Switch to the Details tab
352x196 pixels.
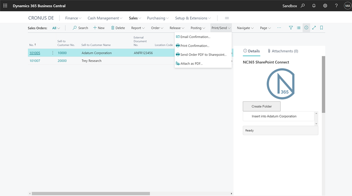(x=251, y=51)
